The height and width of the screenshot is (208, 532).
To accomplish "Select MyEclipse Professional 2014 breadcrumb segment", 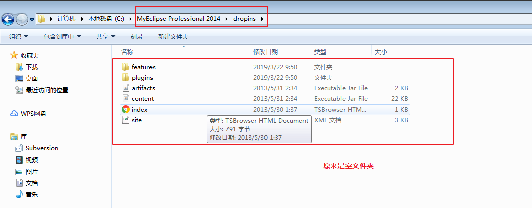I will tap(178, 19).
